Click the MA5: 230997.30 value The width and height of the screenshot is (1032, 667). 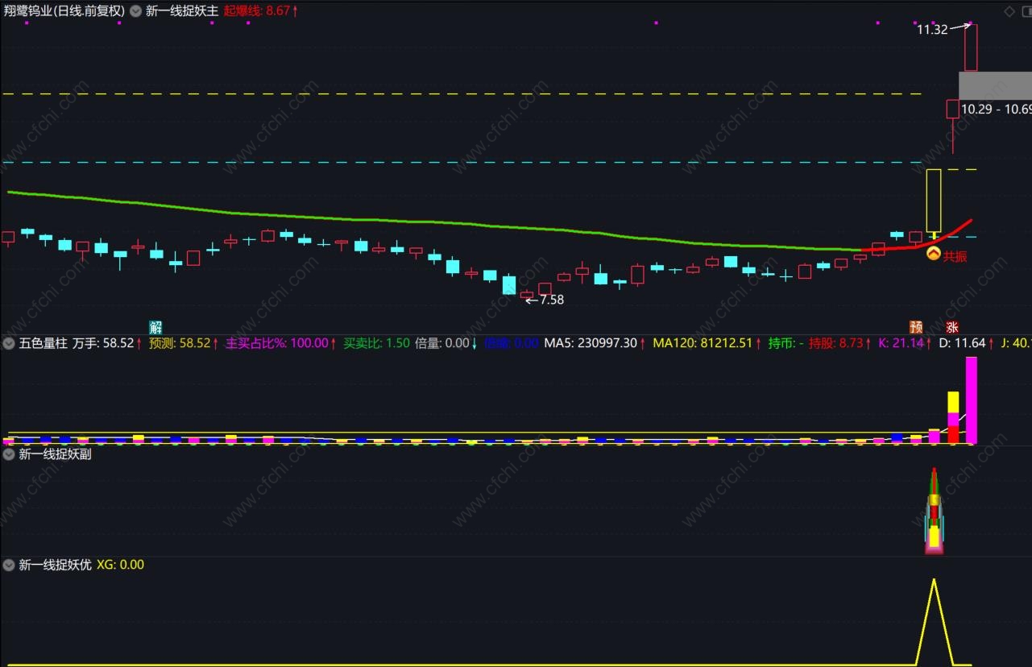[x=595, y=343]
